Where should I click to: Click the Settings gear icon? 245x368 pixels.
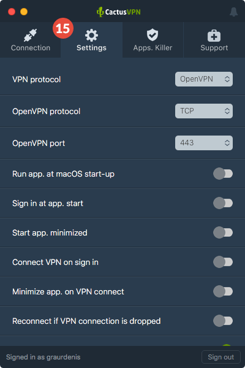(x=91, y=35)
